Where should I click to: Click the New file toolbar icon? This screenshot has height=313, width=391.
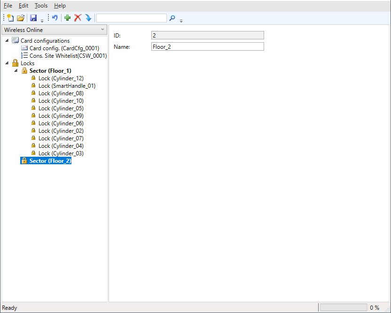[10, 18]
